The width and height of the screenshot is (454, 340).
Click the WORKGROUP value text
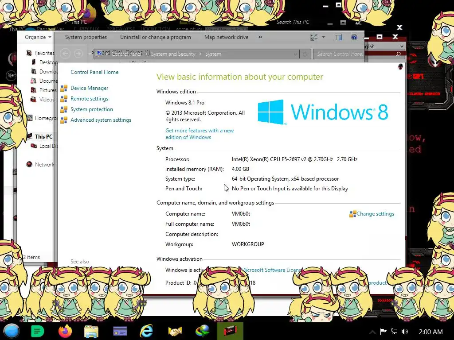[248, 244]
